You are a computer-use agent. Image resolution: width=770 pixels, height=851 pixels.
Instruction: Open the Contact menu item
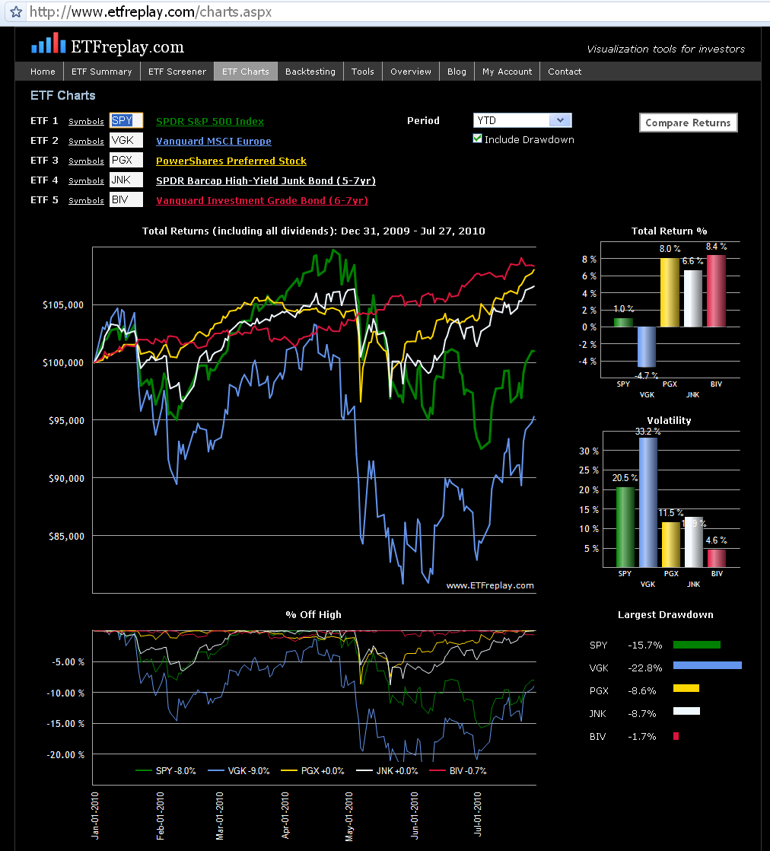565,71
